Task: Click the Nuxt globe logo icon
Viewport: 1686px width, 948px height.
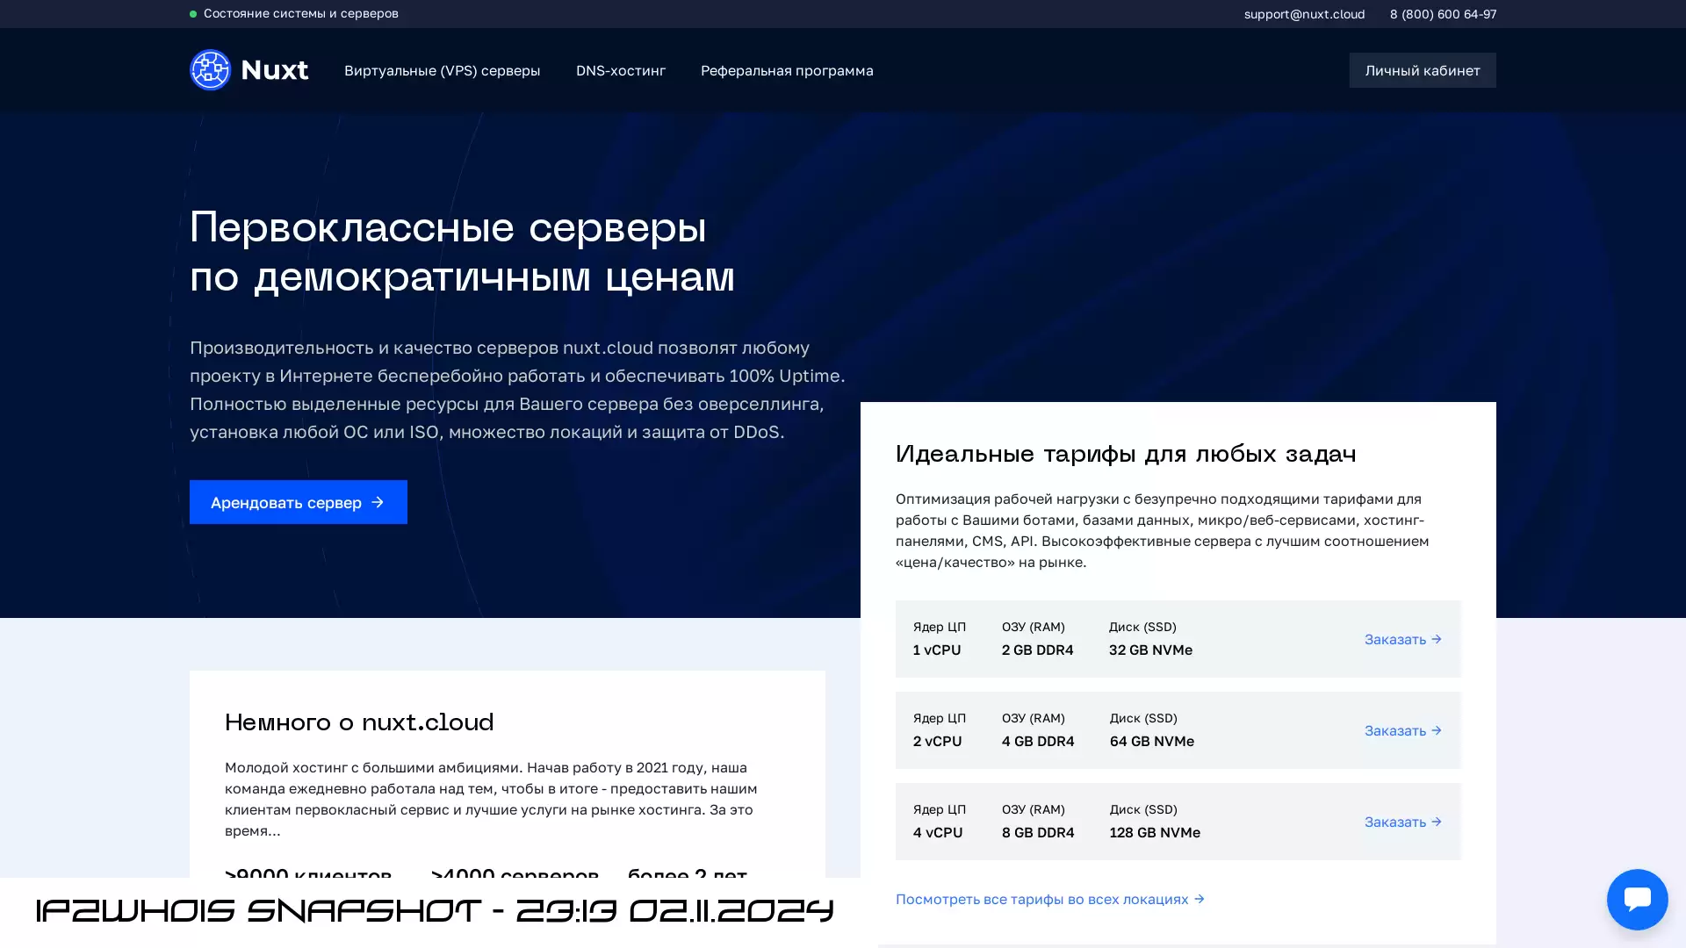Action: (x=210, y=69)
